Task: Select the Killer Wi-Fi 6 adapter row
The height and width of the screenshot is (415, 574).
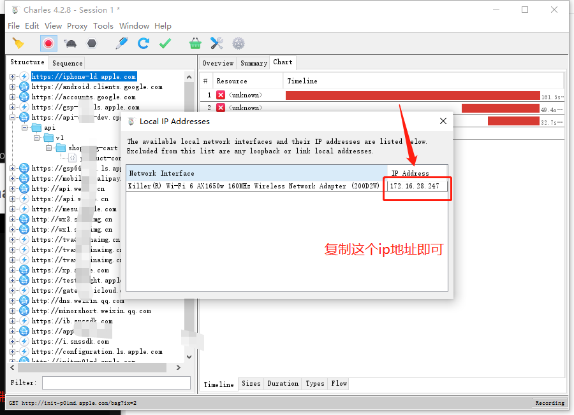Action: 287,186
